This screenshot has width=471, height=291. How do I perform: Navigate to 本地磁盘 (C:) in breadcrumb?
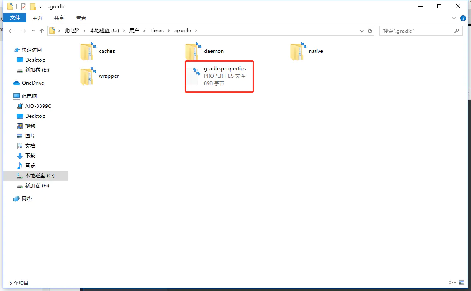coord(104,31)
